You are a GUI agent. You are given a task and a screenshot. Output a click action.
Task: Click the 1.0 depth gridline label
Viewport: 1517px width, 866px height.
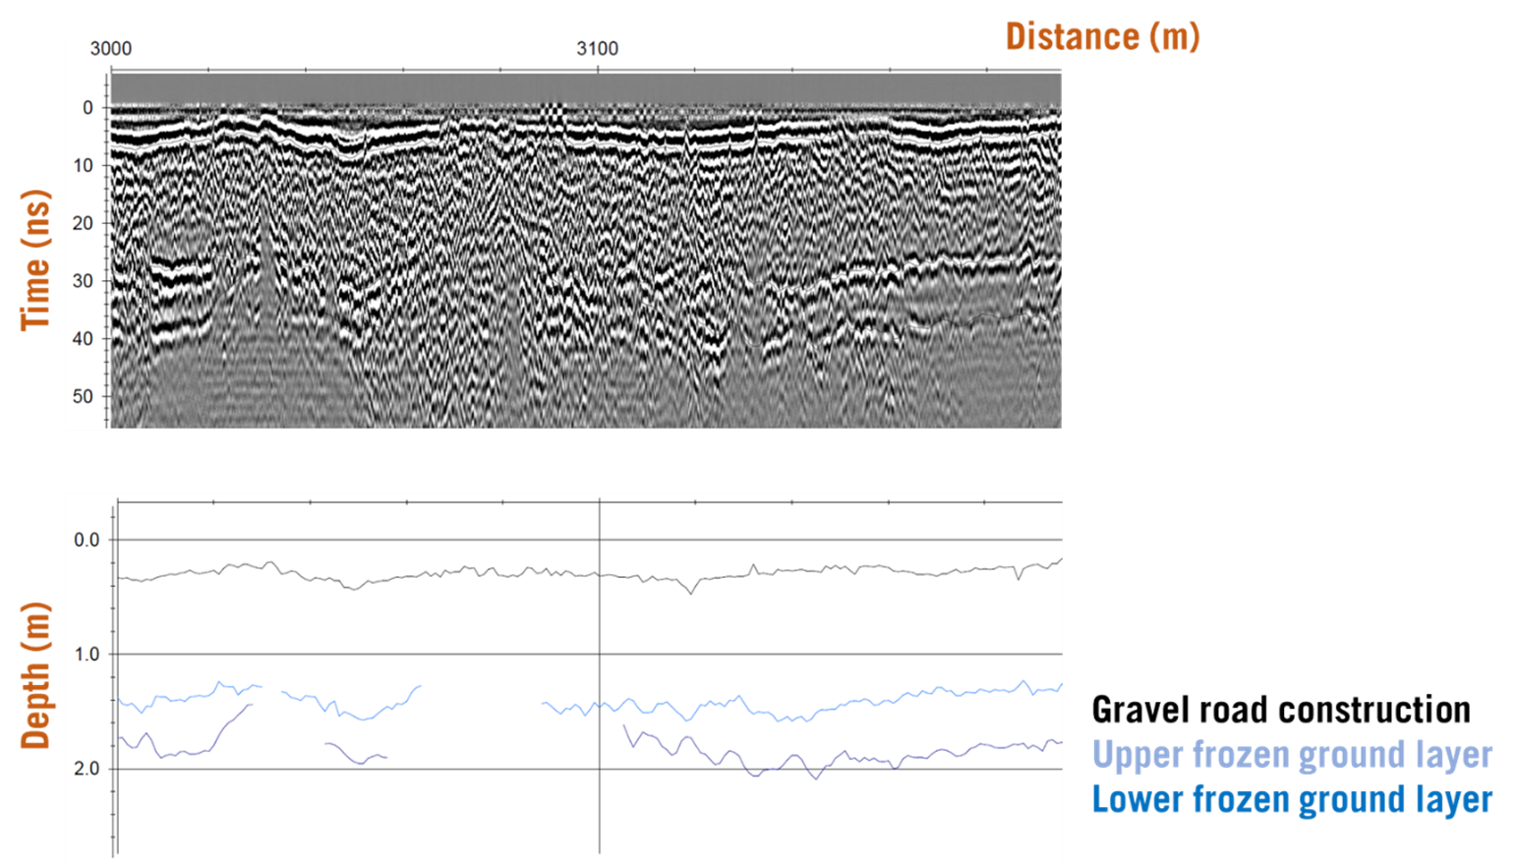pyautogui.click(x=87, y=652)
